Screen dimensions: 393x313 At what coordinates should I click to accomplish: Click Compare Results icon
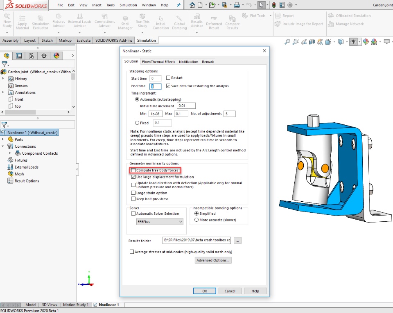pyautogui.click(x=233, y=23)
